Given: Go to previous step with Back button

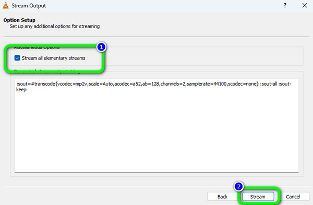Looking at the screenshot, I should click(x=222, y=197).
